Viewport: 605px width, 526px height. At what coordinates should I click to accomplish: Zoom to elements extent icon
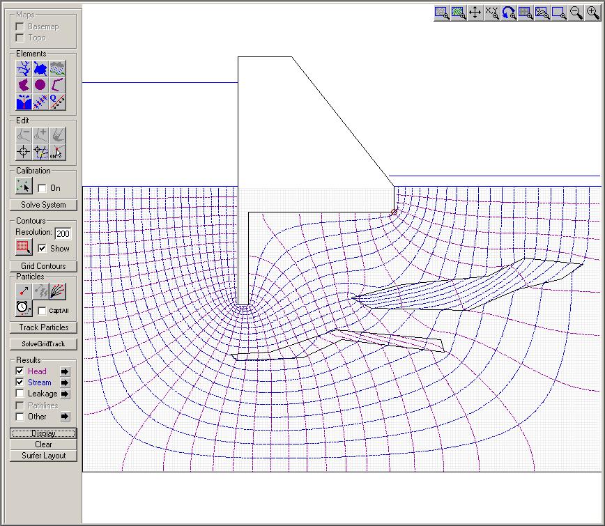tap(542, 13)
